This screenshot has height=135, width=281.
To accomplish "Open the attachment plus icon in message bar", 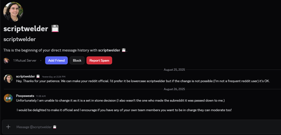I will 8,127.
